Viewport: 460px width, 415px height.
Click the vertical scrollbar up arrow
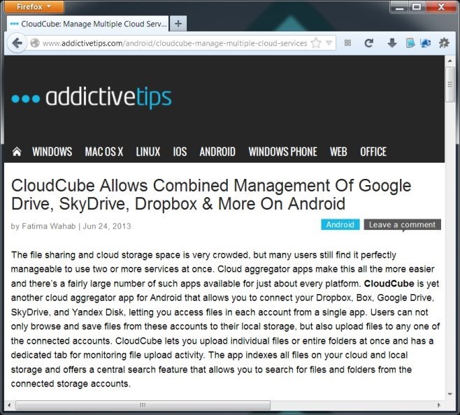pyautogui.click(x=450, y=61)
